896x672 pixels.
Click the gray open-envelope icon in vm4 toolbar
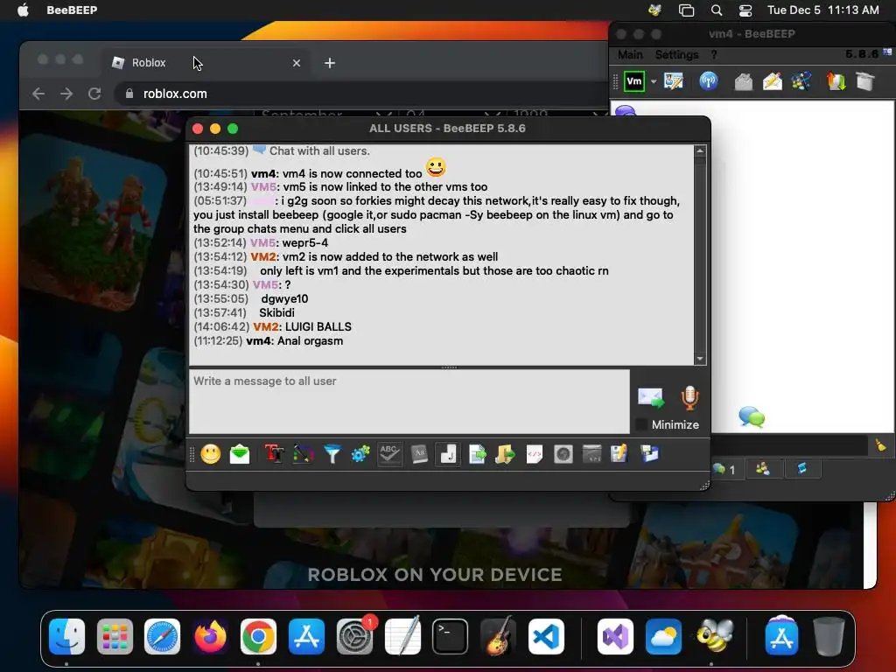point(744,81)
